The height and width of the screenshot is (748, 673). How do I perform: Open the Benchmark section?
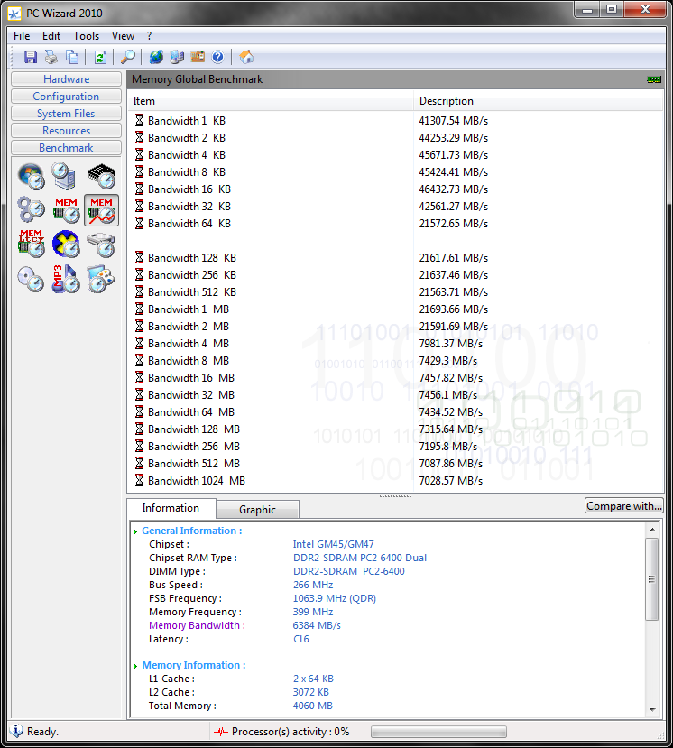(x=66, y=148)
